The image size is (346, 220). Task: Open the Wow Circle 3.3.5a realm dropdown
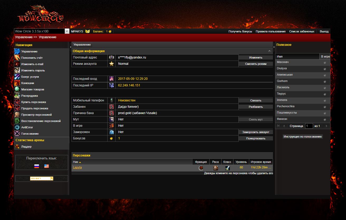[67, 31]
